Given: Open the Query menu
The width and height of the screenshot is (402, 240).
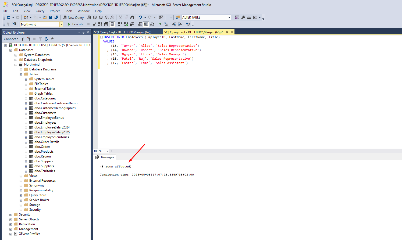Looking at the screenshot, I should tap(40, 11).
